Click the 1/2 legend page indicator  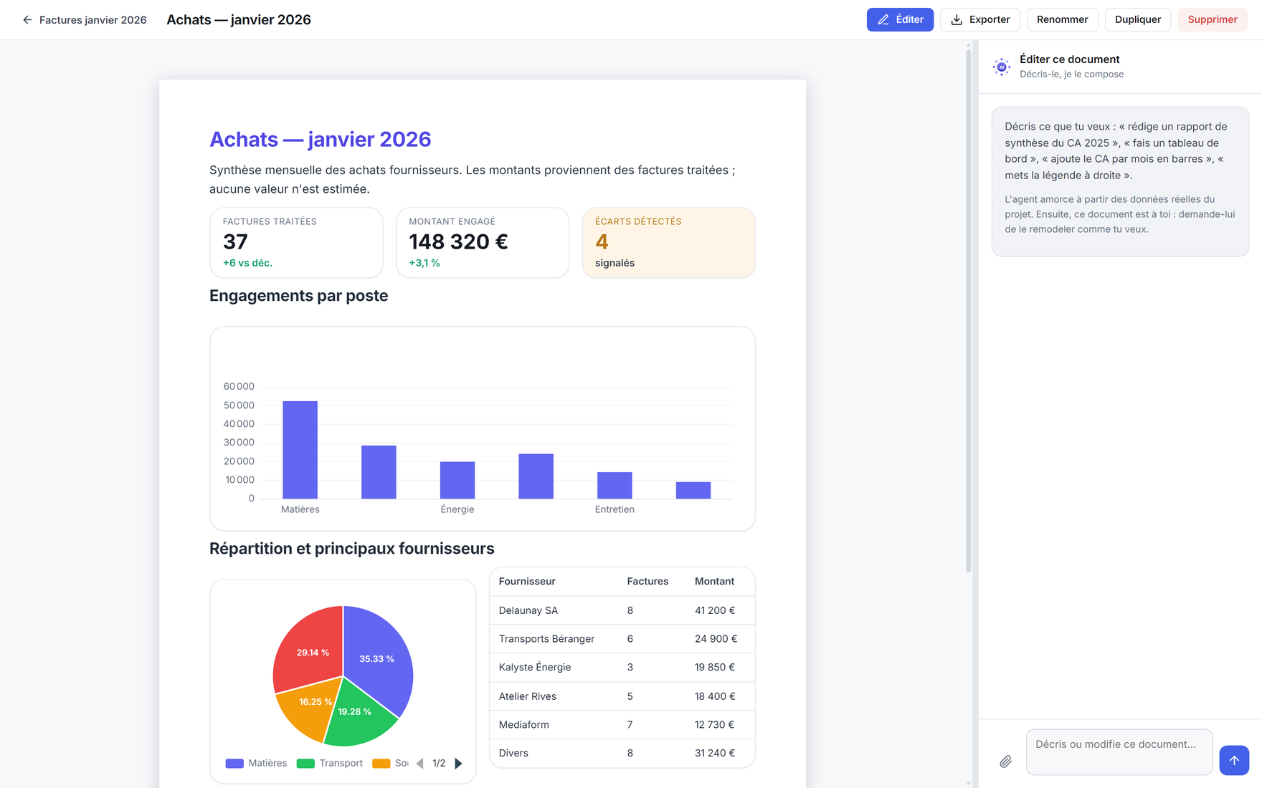pyautogui.click(x=439, y=764)
